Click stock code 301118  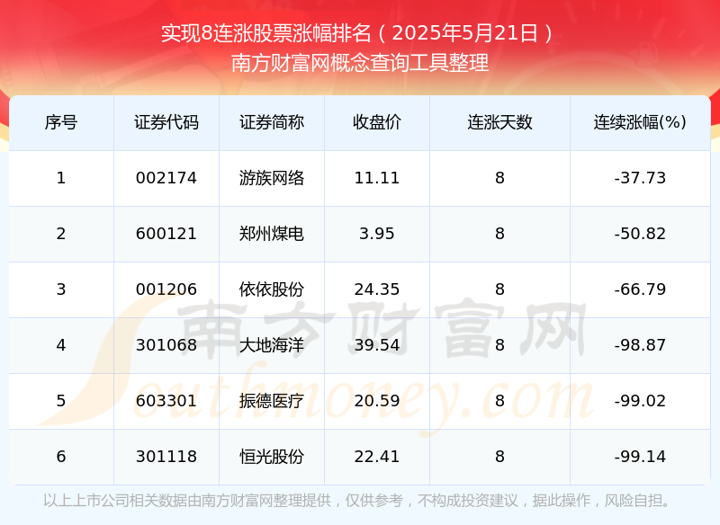point(166,457)
